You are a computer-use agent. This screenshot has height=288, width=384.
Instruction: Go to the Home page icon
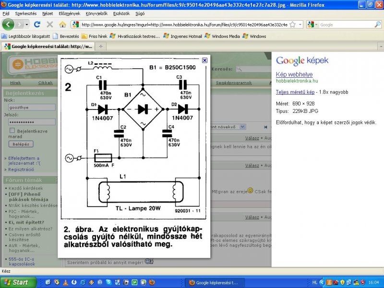click(x=63, y=24)
